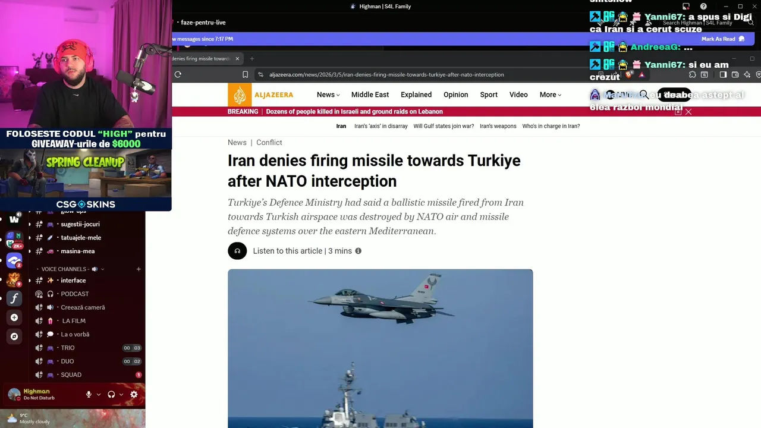This screenshot has height=428, width=761.
Task: Open the Middle East section
Action: [x=370, y=95]
